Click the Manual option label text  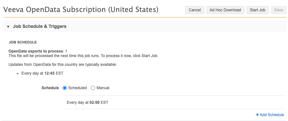pos(103,88)
